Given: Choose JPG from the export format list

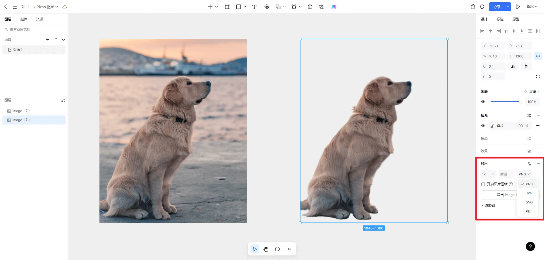Looking at the screenshot, I should pyautogui.click(x=529, y=193).
